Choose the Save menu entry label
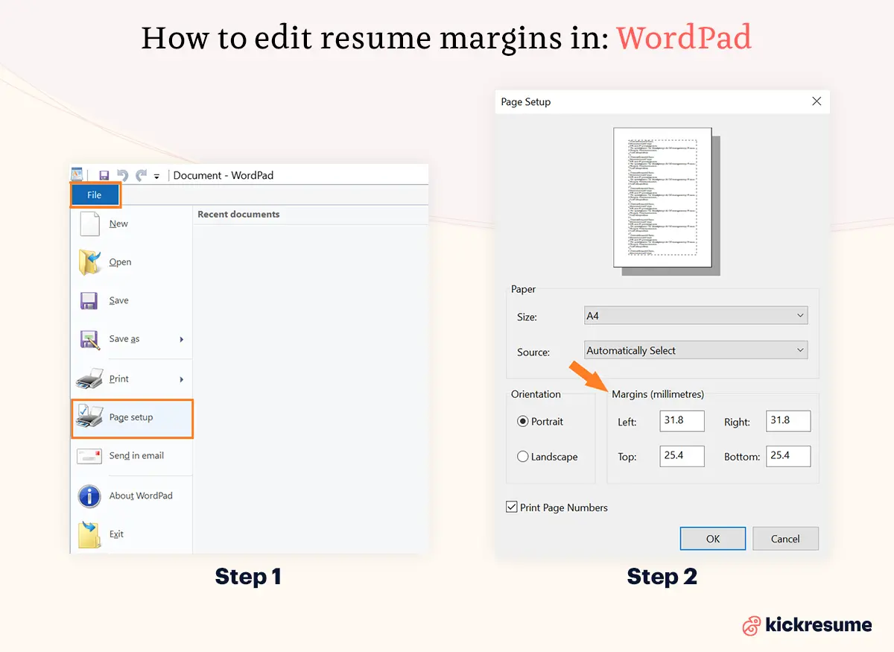The height and width of the screenshot is (652, 894). [x=118, y=300]
